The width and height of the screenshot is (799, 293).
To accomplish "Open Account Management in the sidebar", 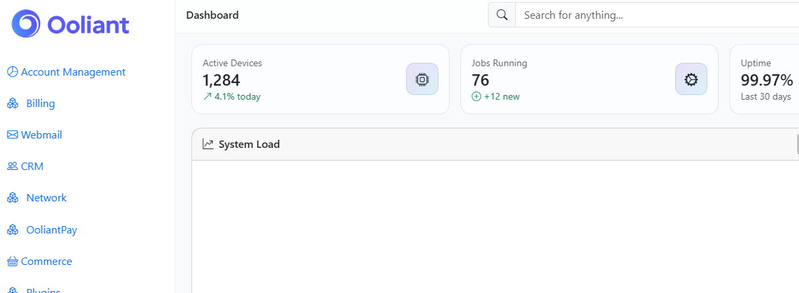I will (x=73, y=72).
